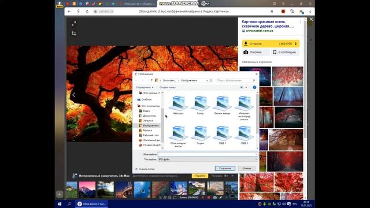Click В коллекцию bookmark button
This screenshot has width=370, height=208.
pyautogui.click(x=285, y=52)
